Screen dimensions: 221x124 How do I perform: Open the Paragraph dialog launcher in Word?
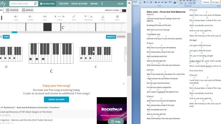(x=199, y=6)
